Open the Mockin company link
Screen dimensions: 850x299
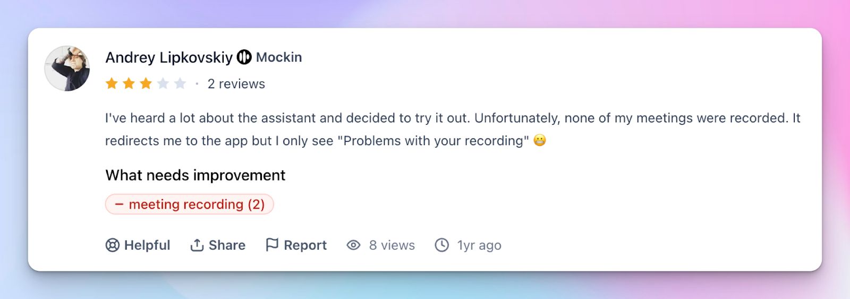pos(279,57)
